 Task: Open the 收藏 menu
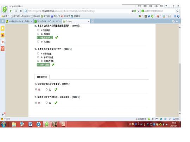tap(150, 6)
